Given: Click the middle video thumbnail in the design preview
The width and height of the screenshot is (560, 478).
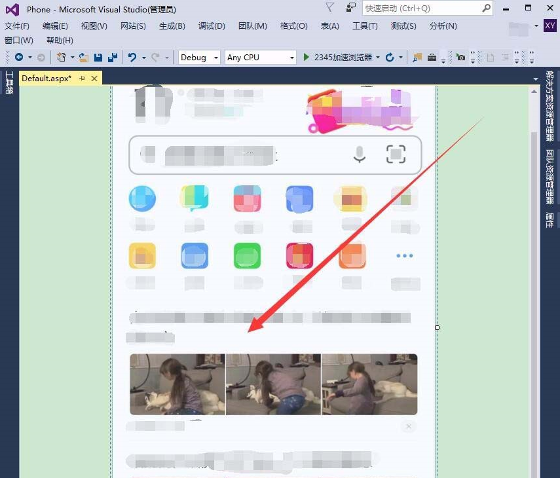Looking at the screenshot, I should 273,384.
